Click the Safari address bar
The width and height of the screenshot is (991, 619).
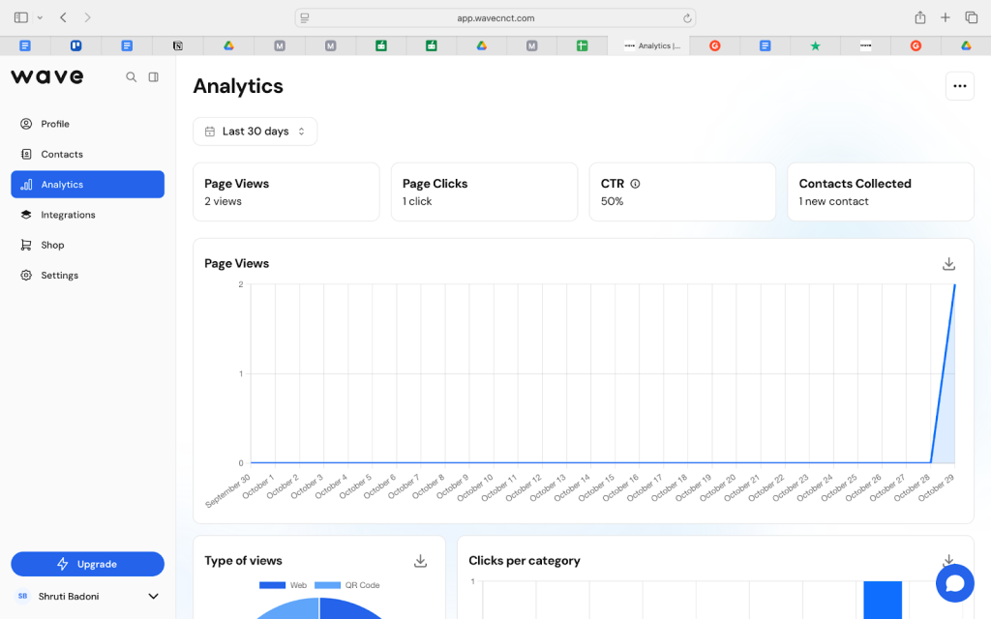pos(495,17)
